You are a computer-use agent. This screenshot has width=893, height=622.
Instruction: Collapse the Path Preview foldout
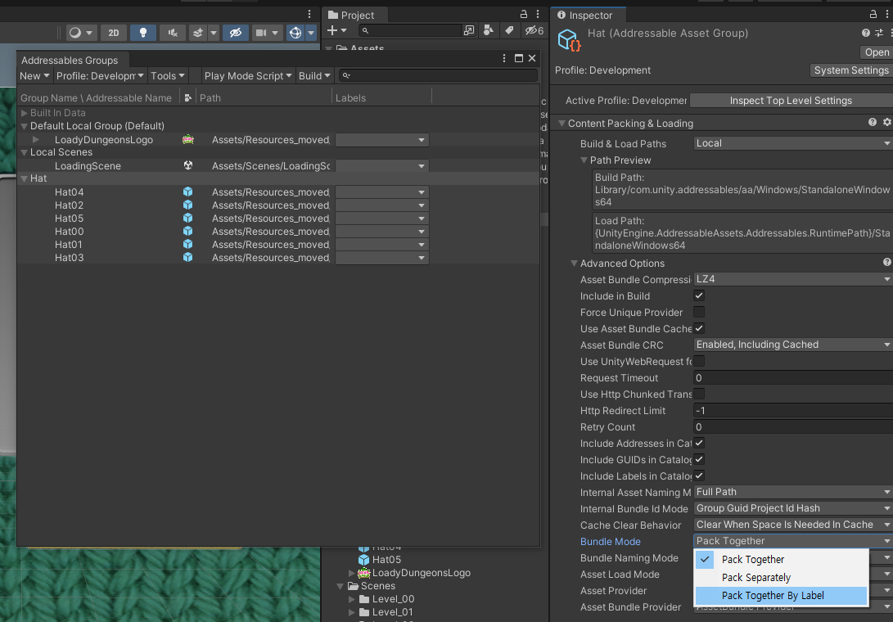(584, 160)
